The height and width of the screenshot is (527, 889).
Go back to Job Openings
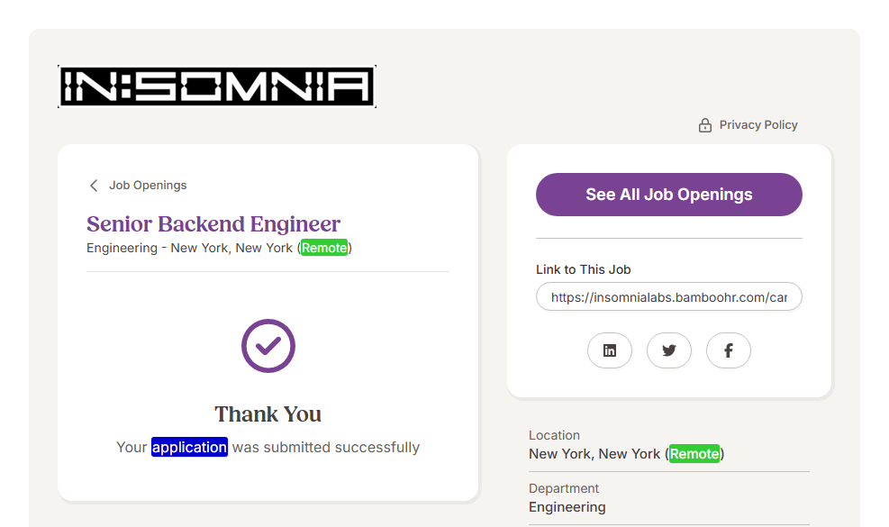[148, 186]
